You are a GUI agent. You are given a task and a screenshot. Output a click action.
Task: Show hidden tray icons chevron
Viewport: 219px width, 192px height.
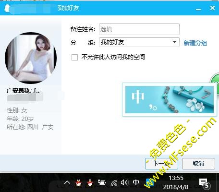(x=67, y=182)
